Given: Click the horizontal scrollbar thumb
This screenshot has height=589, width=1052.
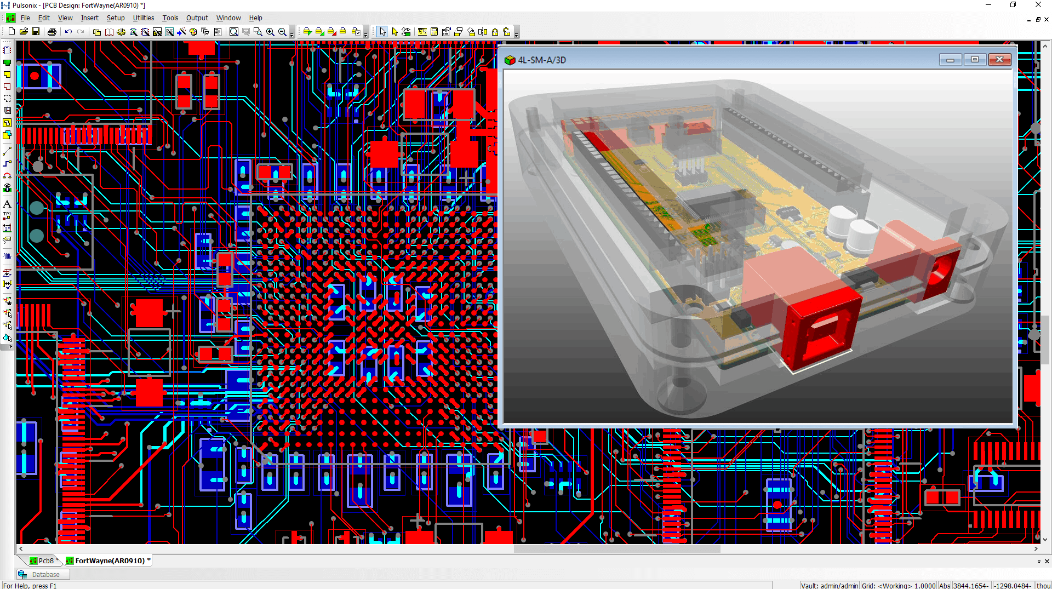Looking at the screenshot, I should point(617,548).
